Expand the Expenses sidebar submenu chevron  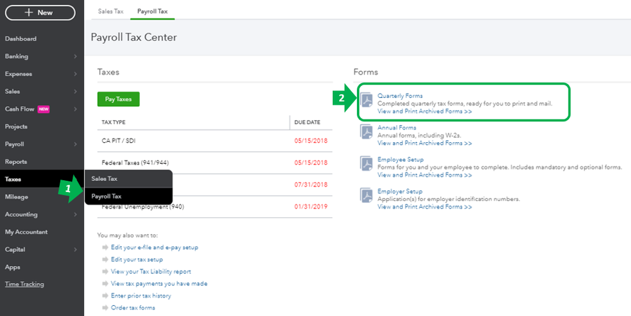click(75, 74)
